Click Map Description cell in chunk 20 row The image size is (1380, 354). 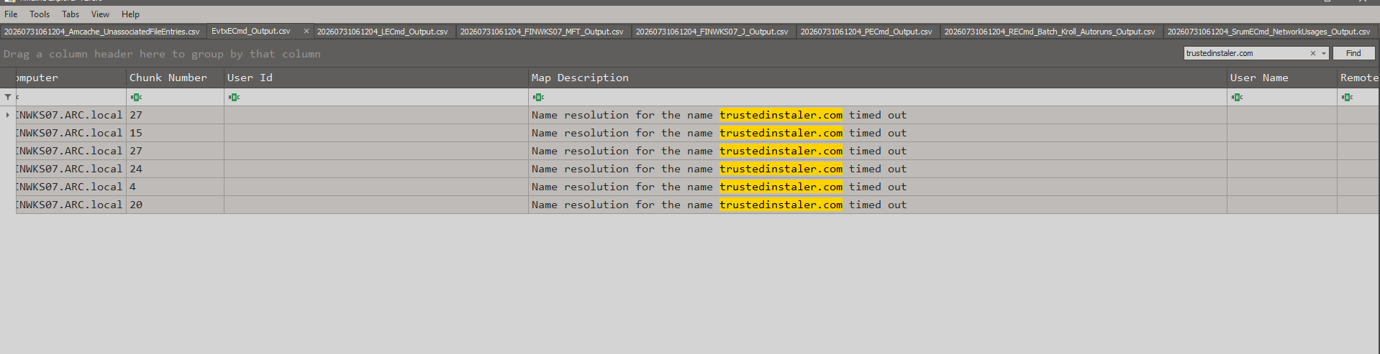[x=878, y=205]
